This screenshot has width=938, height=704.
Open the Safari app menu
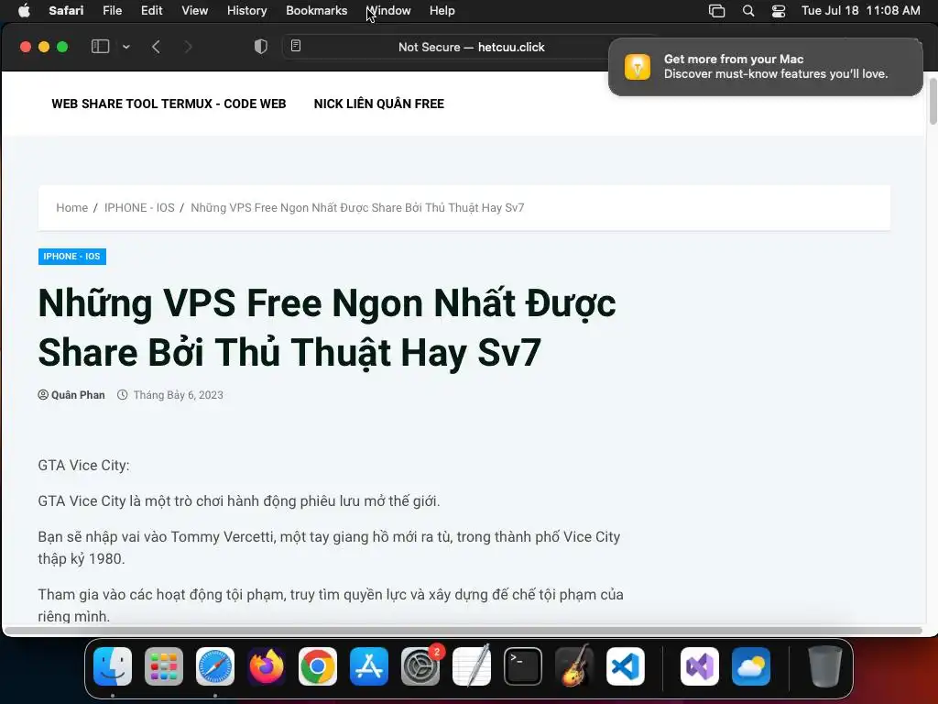[x=66, y=11]
